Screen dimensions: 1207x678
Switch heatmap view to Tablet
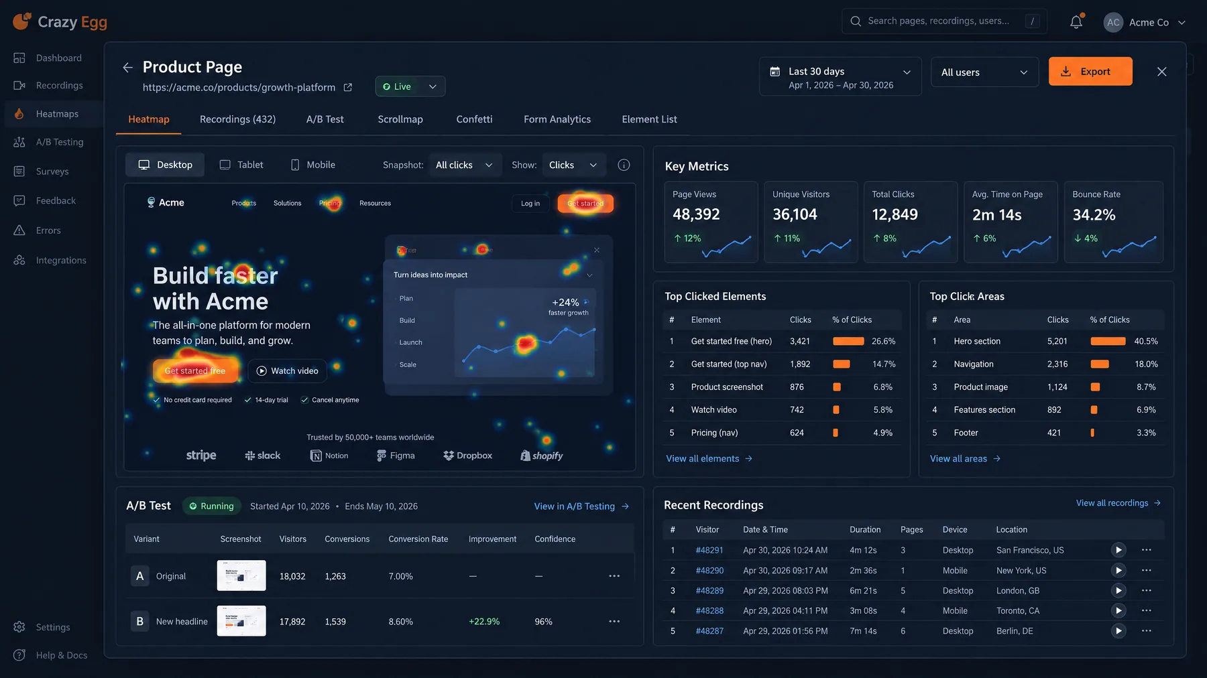click(x=241, y=165)
